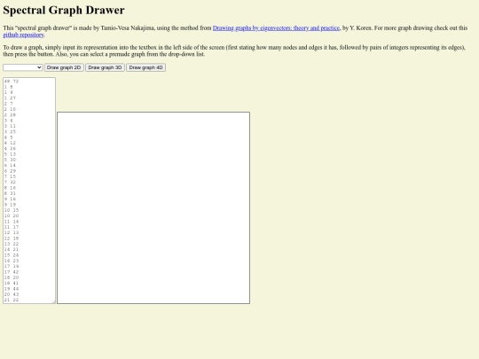Click the Draw graph 4D button
The width and height of the screenshot is (479, 359).
tap(146, 67)
